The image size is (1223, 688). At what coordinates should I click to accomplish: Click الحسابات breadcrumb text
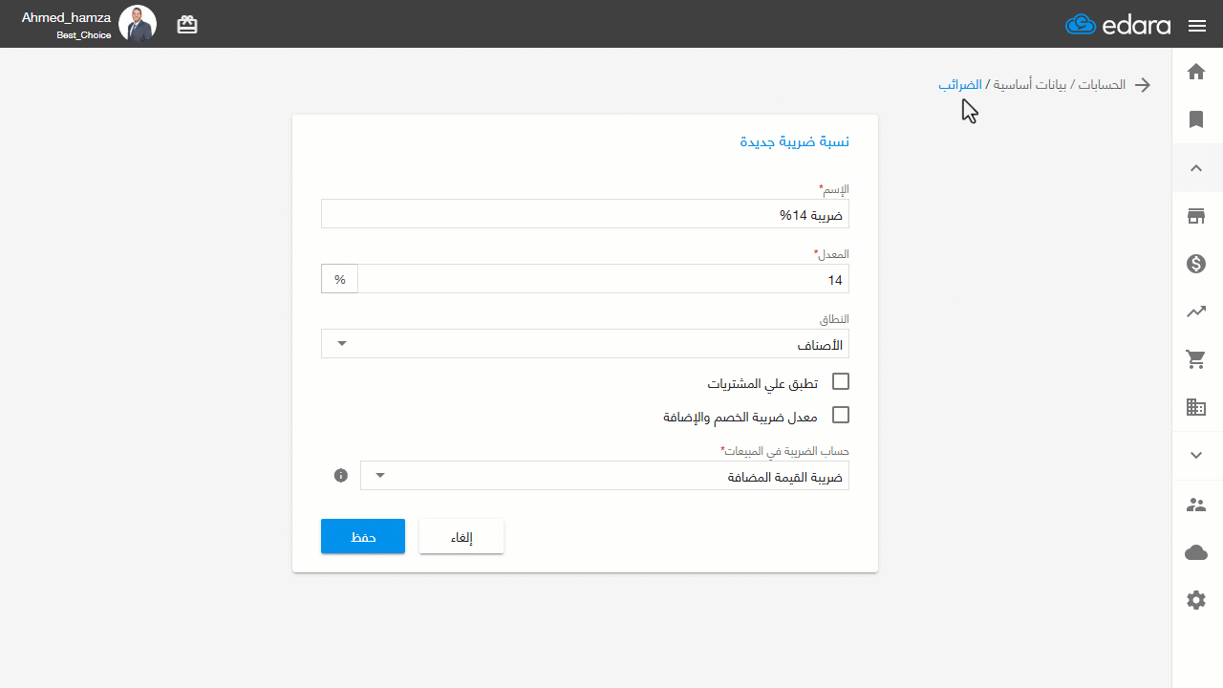point(1103,85)
